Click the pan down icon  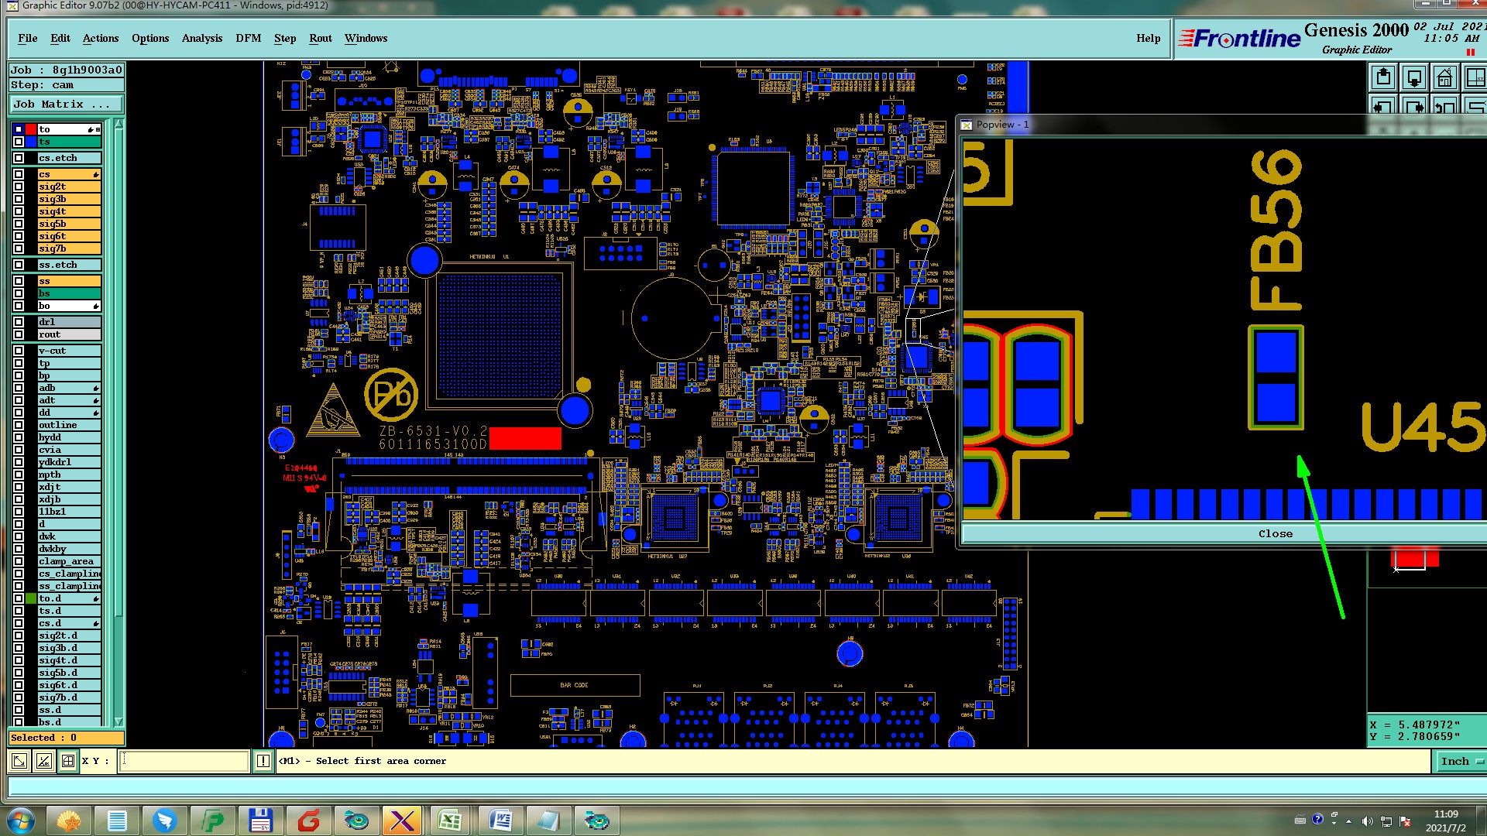pos(1414,77)
